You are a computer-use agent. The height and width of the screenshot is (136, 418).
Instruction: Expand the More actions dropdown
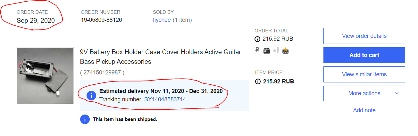pyautogui.click(x=364, y=93)
